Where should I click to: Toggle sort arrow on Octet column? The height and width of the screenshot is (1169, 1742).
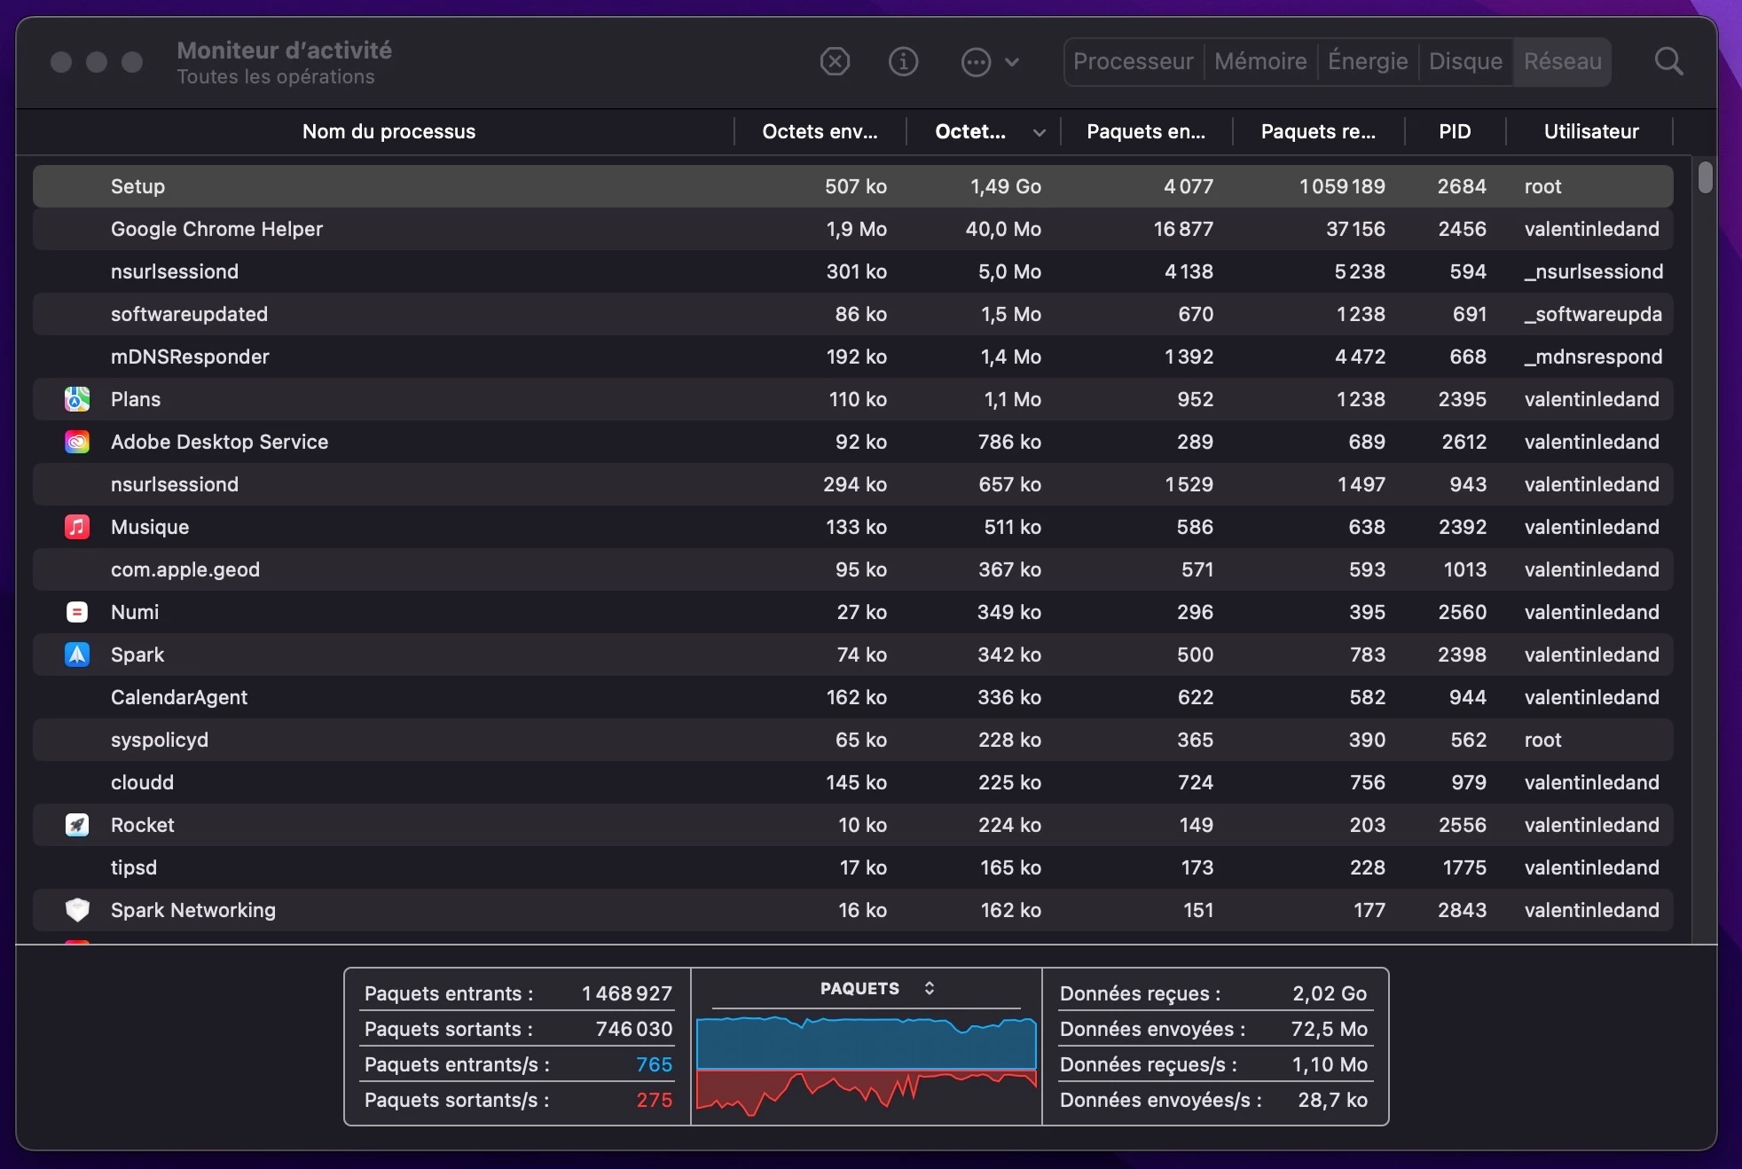point(1039,133)
